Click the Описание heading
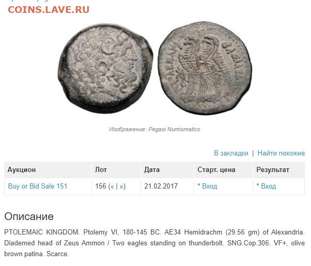The width and height of the screenshot is (311, 266). coord(29,216)
